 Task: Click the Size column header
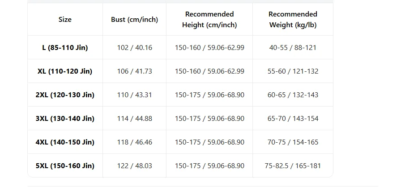(65, 19)
